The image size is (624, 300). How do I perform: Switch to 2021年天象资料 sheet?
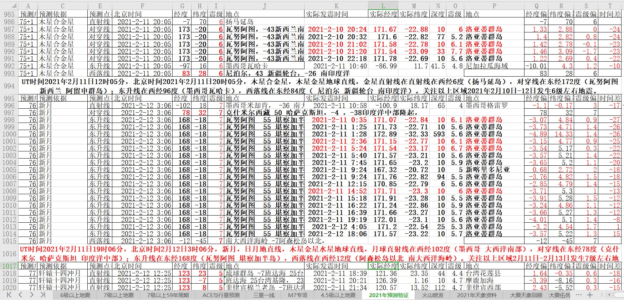(x=477, y=295)
